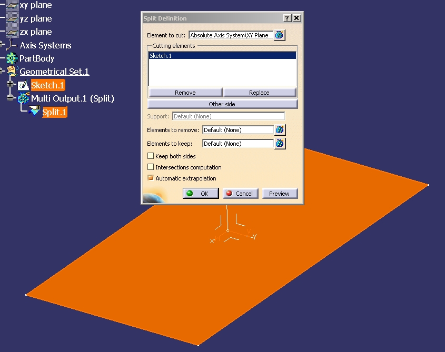
Task: Click the Remove button
Action: [x=185, y=93]
